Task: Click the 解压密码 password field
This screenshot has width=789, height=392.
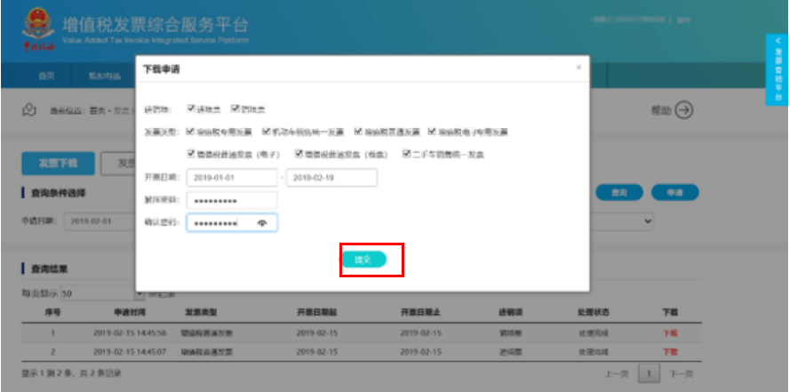Action: click(x=232, y=200)
